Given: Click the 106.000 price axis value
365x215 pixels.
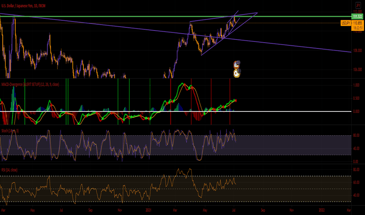Looking at the screenshot, I should tap(357, 70).
